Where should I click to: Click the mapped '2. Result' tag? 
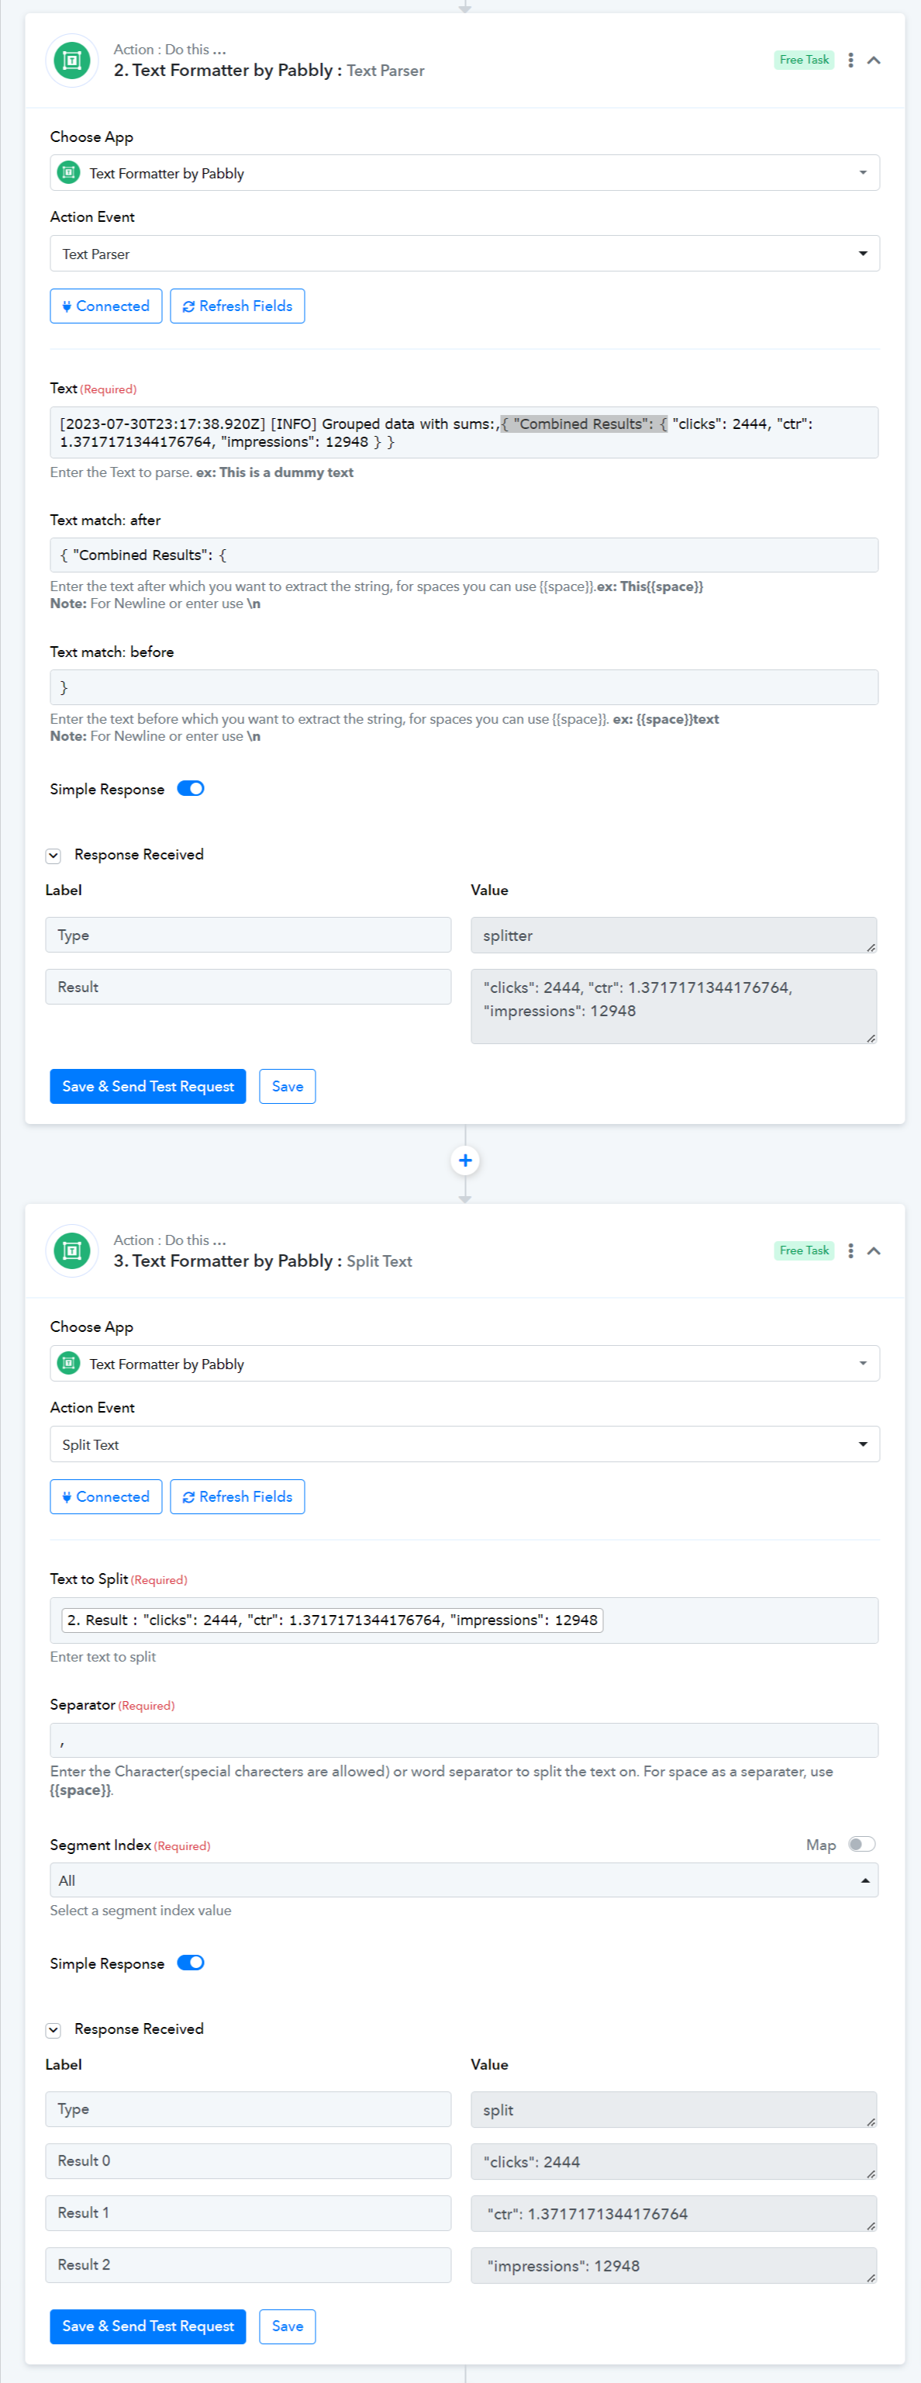point(332,1620)
